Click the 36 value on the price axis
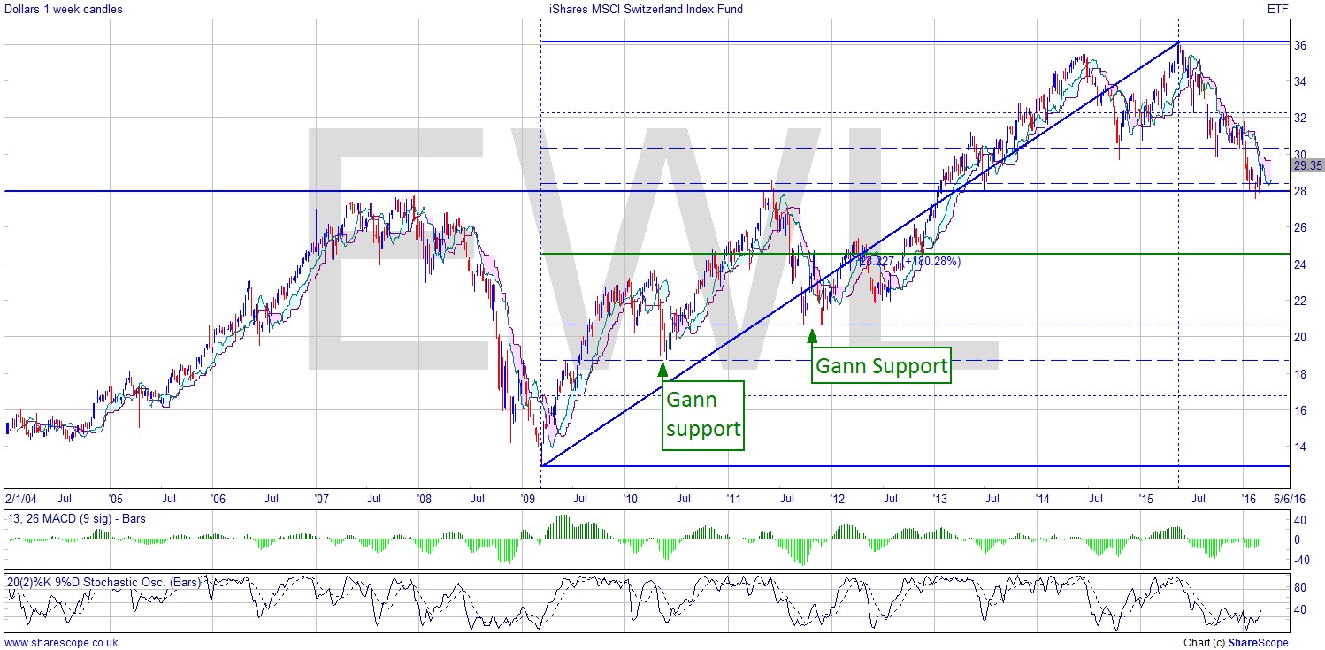 (1299, 45)
